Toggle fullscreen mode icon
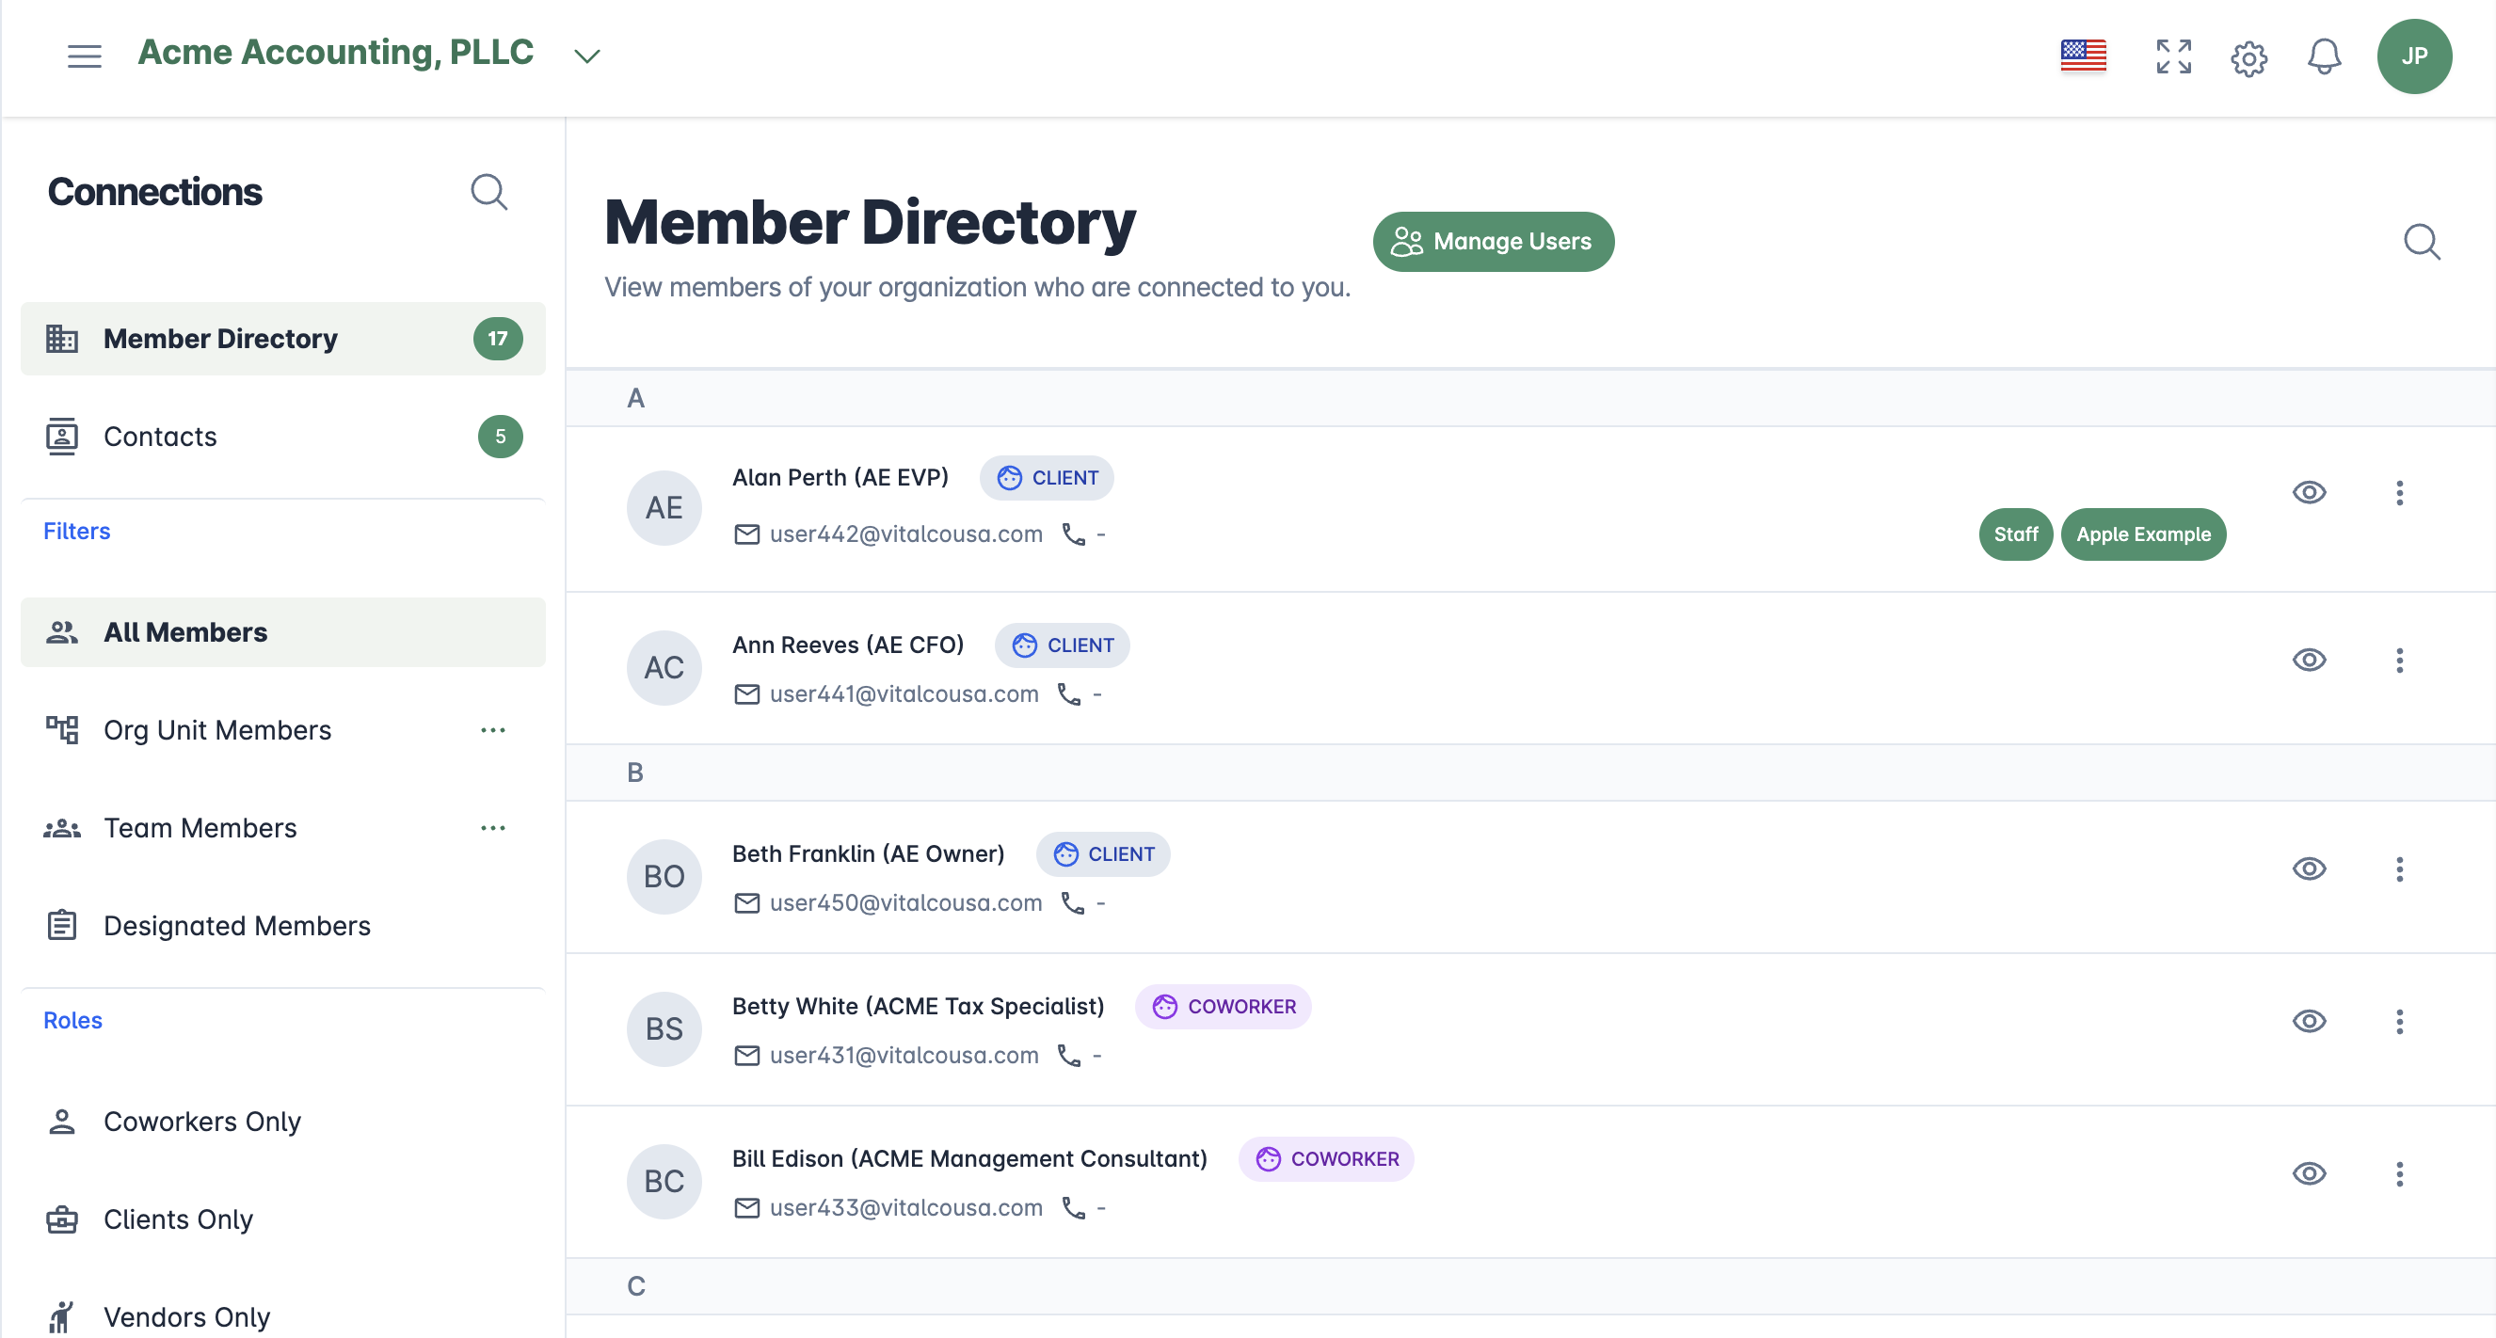The width and height of the screenshot is (2496, 1338). pos(2172,56)
